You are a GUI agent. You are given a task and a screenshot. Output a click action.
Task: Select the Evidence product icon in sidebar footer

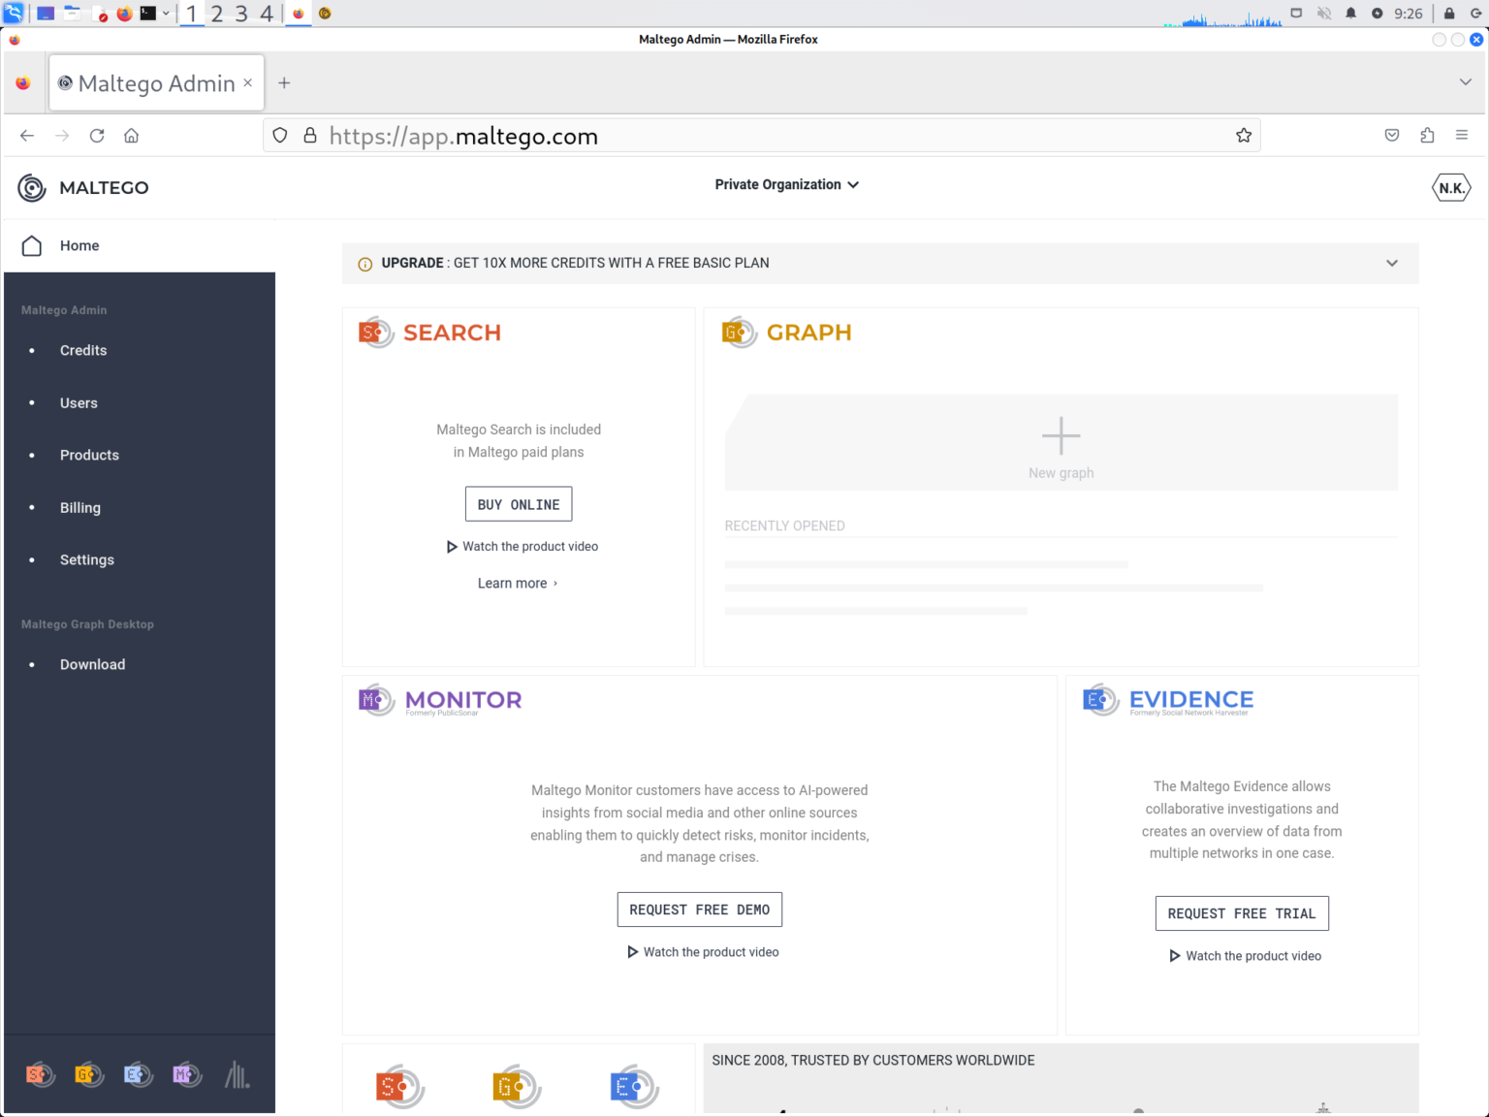tap(138, 1074)
